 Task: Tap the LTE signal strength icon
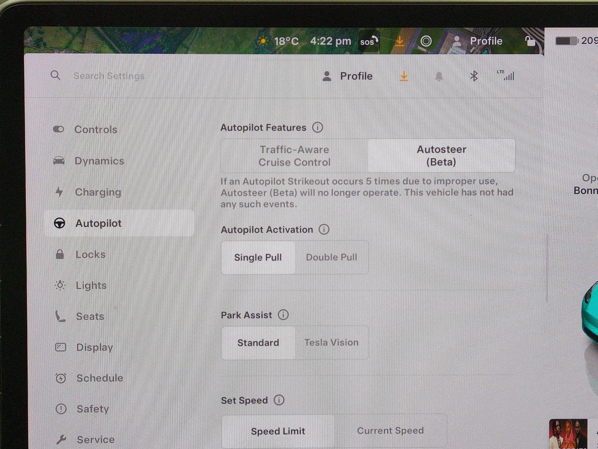coord(506,75)
